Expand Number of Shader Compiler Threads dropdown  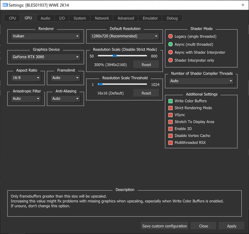[x=201, y=81]
